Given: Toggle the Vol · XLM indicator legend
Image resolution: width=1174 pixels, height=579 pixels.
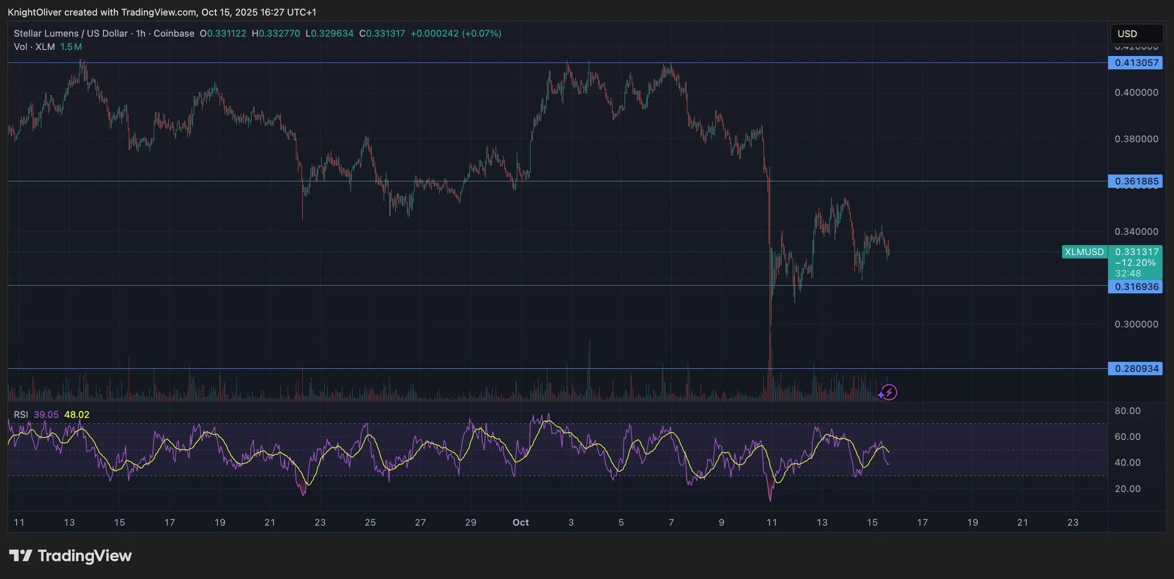Looking at the screenshot, I should [34, 47].
